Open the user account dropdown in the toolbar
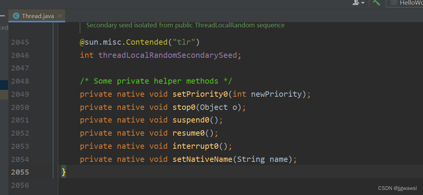 click(359, 3)
